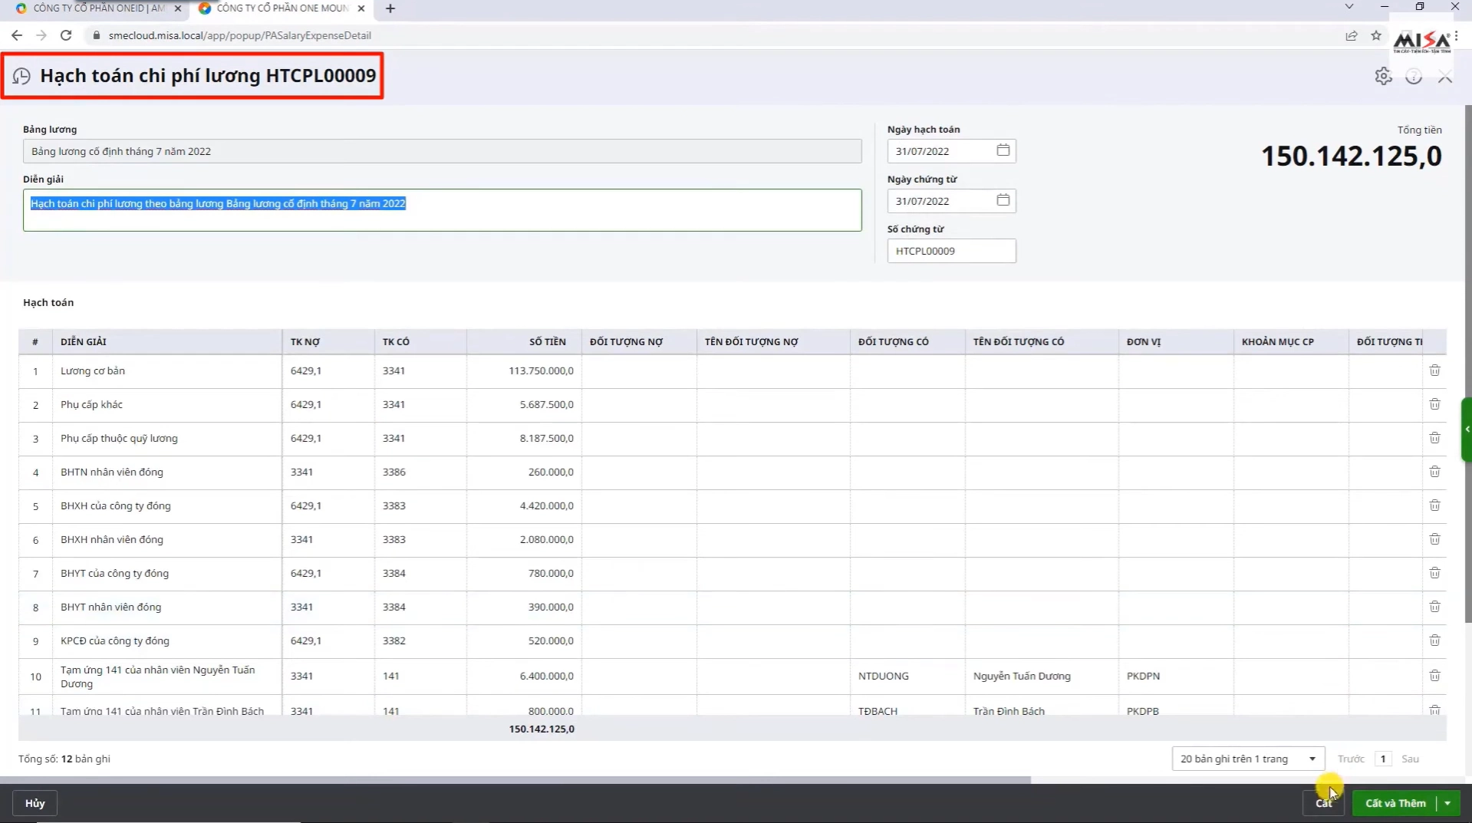Image resolution: width=1472 pixels, height=823 pixels.
Task: Click the history icon beside voucher title
Action: click(21, 76)
